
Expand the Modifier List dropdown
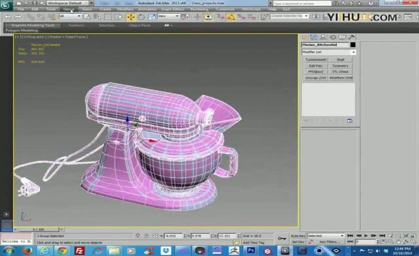pyautogui.click(x=328, y=52)
